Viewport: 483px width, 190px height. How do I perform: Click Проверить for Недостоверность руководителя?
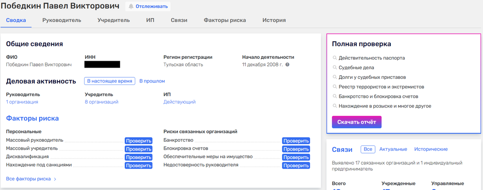[x=296, y=165]
